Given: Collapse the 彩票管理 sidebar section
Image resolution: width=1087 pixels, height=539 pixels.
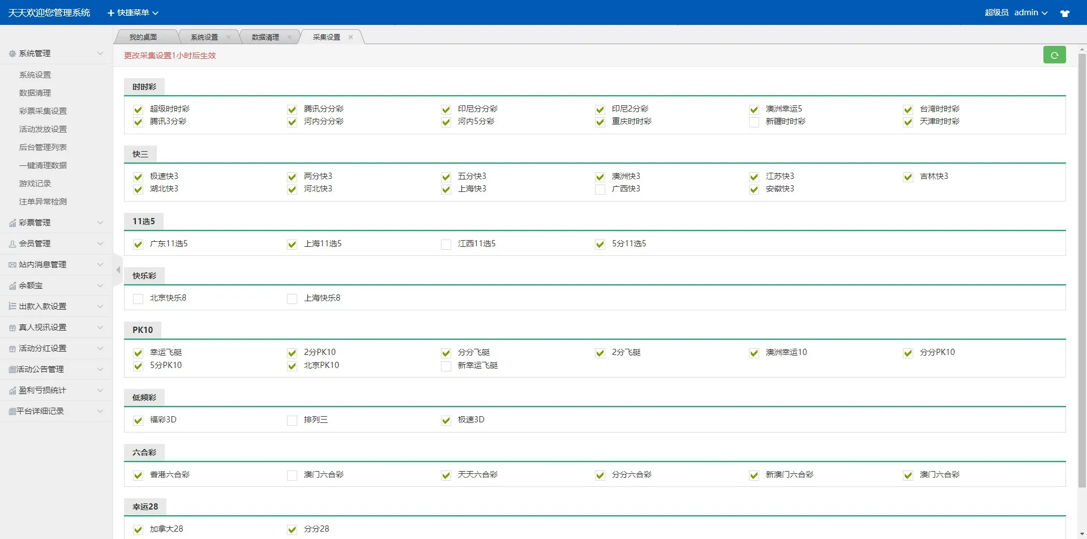Looking at the screenshot, I should (55, 223).
